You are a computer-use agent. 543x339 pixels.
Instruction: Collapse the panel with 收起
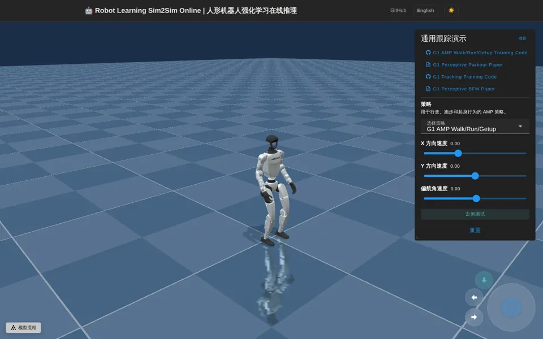pos(522,38)
